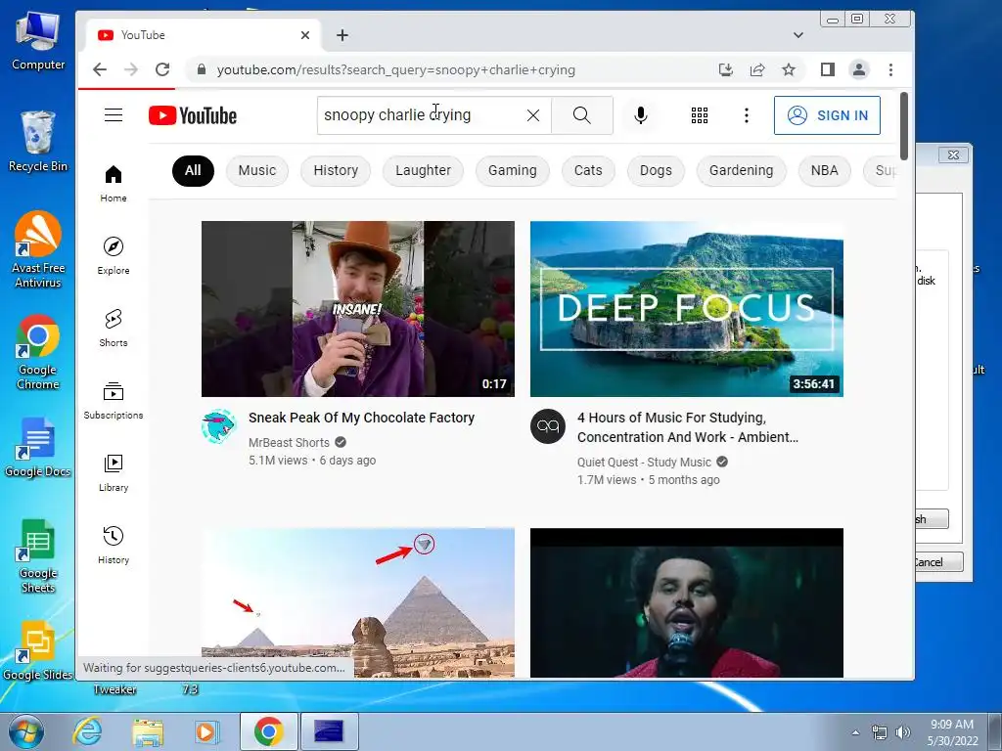Click the page vertical scrollbar thumb
Screen dimensions: 1002x751
tap(903, 126)
